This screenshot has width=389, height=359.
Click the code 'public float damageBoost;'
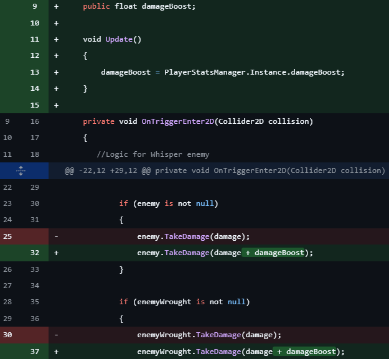(x=139, y=6)
